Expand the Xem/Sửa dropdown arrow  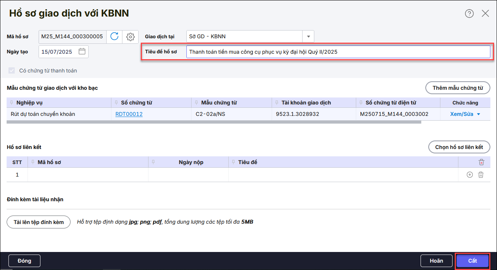[x=478, y=114]
